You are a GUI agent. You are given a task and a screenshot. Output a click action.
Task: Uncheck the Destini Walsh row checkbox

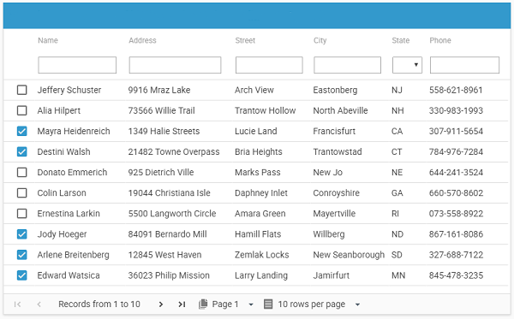[22, 152]
